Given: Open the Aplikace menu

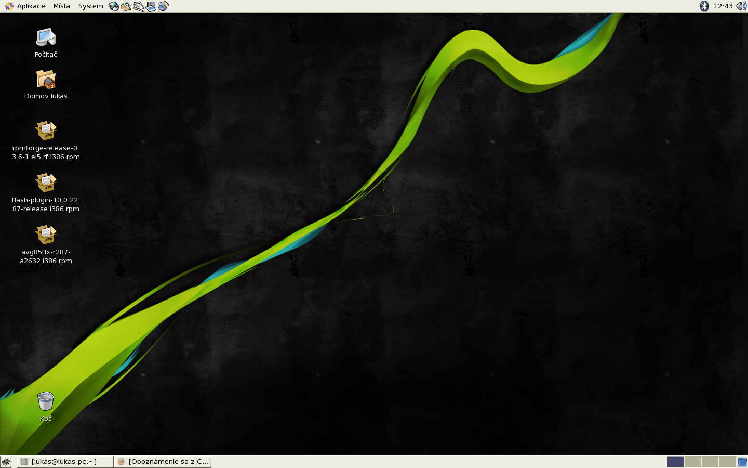Looking at the screenshot, I should click(25, 6).
